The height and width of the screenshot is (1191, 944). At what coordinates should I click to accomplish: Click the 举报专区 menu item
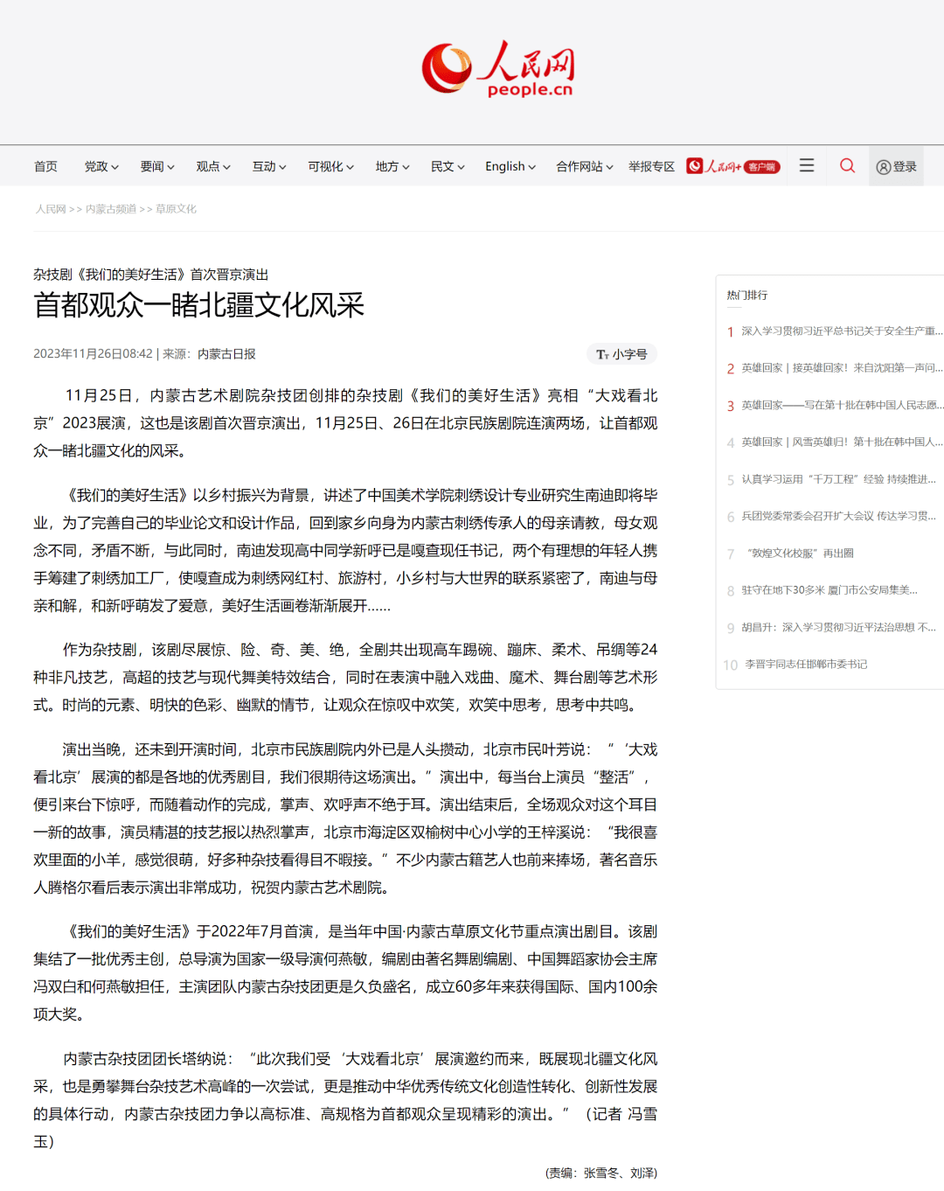click(x=652, y=166)
